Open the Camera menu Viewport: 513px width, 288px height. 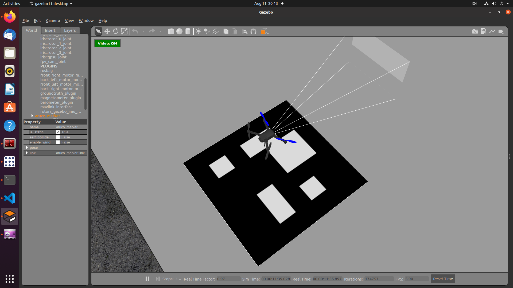pos(53,21)
